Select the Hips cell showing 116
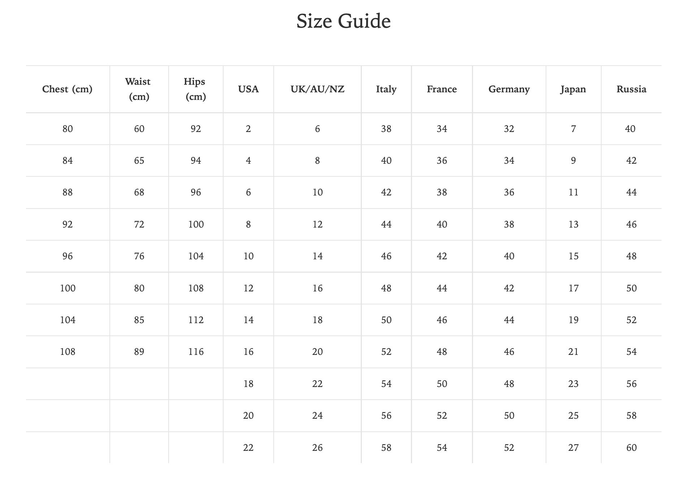Viewport: 676px width, 479px height. pyautogui.click(x=196, y=352)
